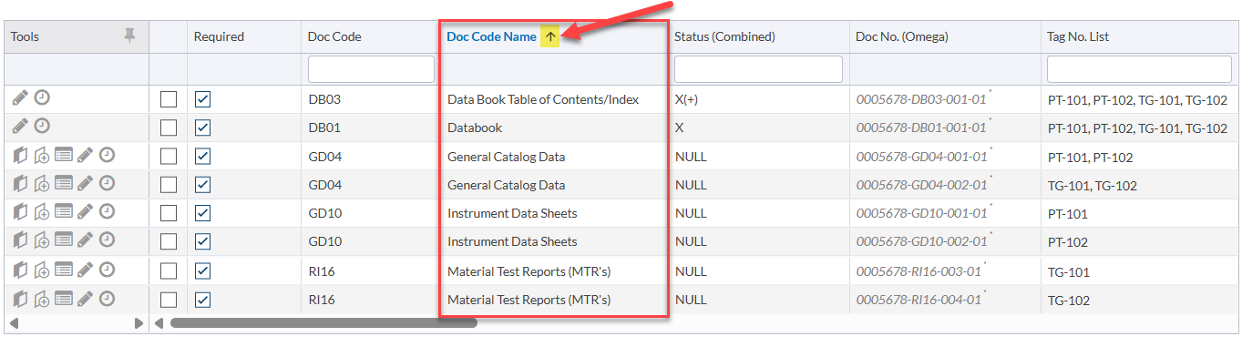This screenshot has height=347, width=1242.
Task: Open document number 0005678-RI16-004-01
Action: pyautogui.click(x=919, y=300)
